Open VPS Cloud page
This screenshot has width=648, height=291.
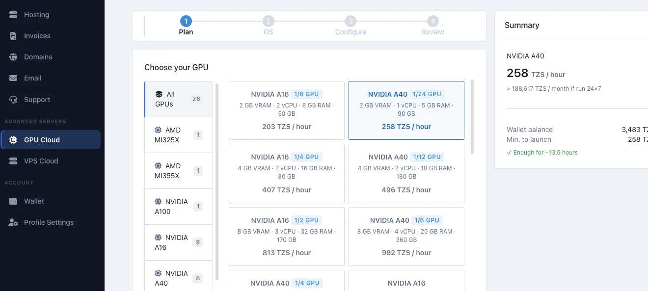tap(51, 161)
